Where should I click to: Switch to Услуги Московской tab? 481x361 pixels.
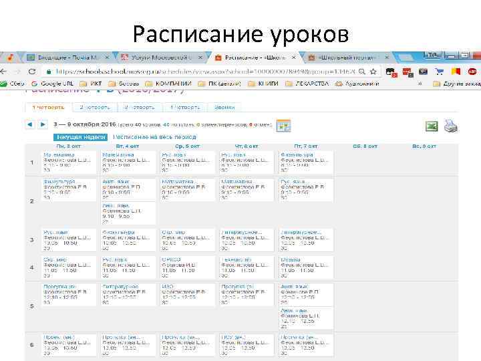coord(161,57)
